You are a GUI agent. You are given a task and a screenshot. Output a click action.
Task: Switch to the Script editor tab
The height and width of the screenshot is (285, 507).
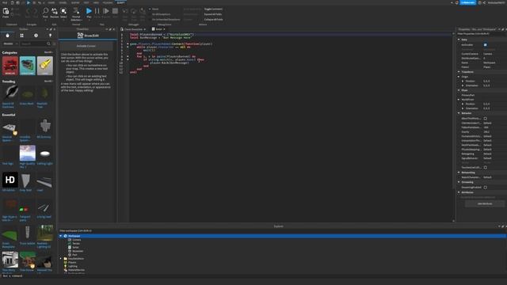(x=158, y=29)
